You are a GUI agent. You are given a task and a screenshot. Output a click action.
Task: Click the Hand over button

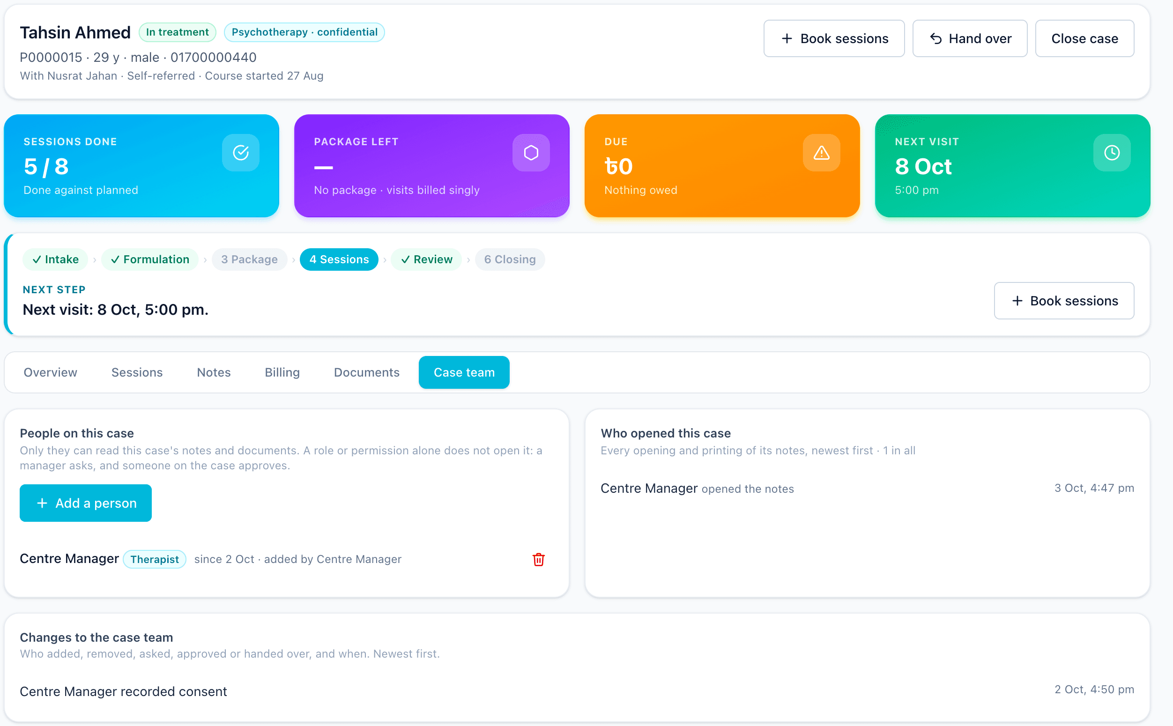tap(970, 38)
